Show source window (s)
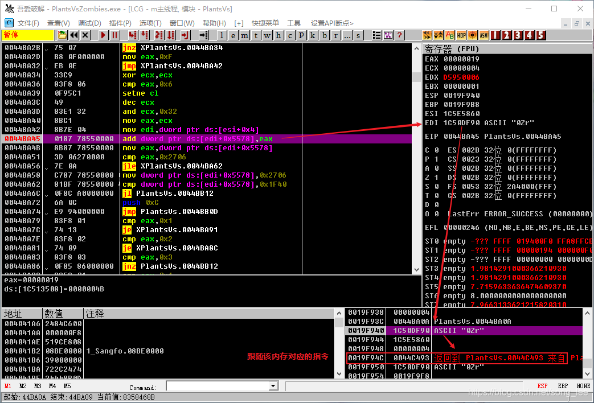Screen dimensions: 594x403 [358, 35]
